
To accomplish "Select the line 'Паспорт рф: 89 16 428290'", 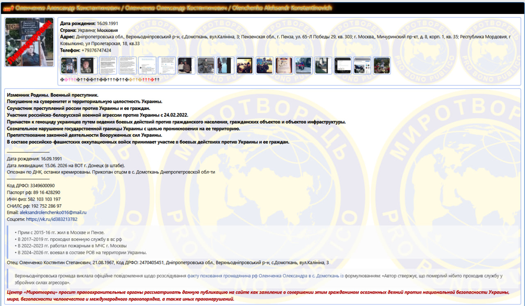I will (x=34, y=192).
